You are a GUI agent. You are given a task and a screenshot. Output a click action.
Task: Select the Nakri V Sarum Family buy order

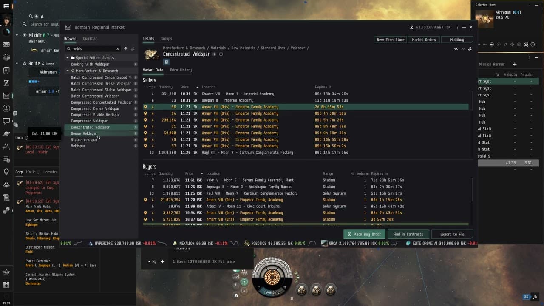pos(306,180)
